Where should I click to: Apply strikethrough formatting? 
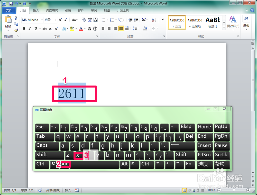(x=44, y=29)
